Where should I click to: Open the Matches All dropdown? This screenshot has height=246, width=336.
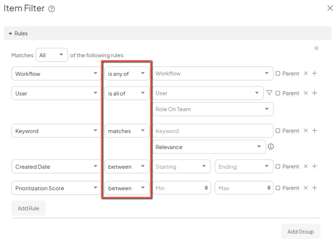(x=51, y=55)
